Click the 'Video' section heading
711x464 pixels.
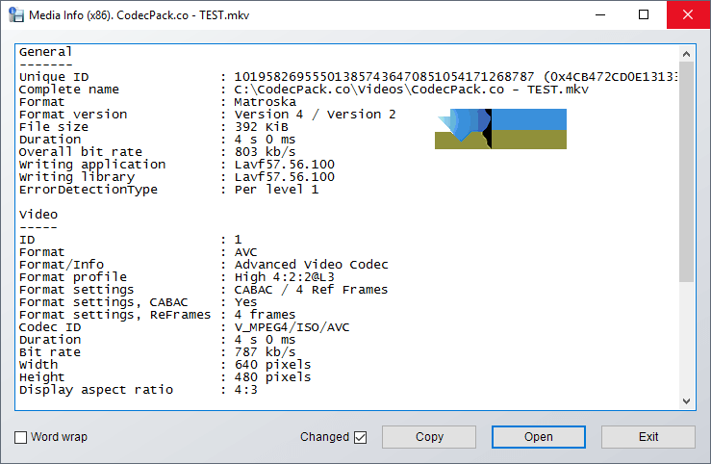(38, 214)
